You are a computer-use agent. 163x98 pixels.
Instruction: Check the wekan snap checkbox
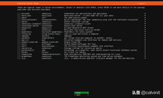click(x=19, y=18)
